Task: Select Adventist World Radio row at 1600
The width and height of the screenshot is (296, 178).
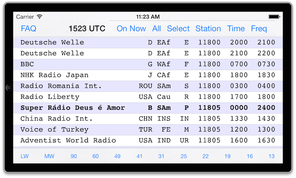Action: [x=148, y=141]
